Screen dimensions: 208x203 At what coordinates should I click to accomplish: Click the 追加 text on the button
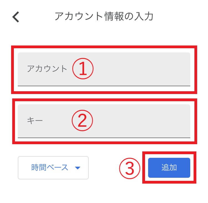click(169, 168)
